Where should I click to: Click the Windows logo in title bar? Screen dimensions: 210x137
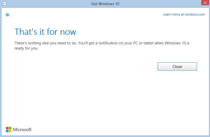pyautogui.click(x=4, y=4)
